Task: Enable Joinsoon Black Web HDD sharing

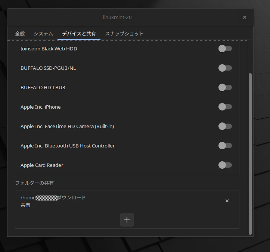Action: point(225,49)
